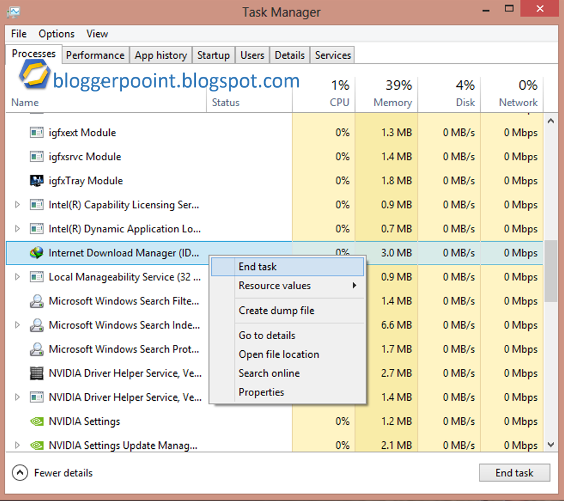Click the 2.1 MB memory value
Image resolution: width=564 pixels, height=501 pixels.
point(396,445)
